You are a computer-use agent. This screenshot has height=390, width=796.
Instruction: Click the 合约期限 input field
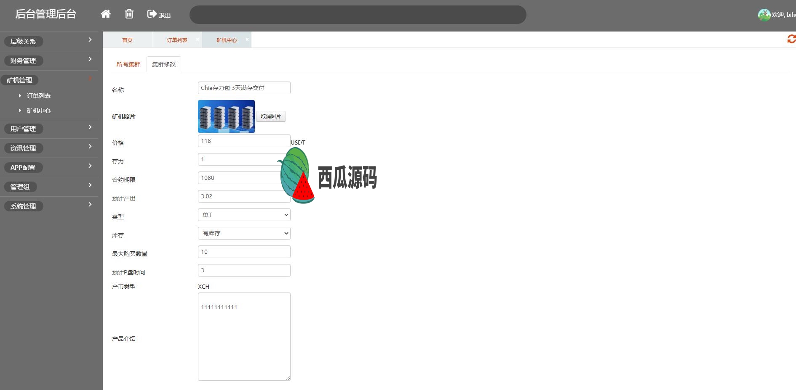coord(244,178)
